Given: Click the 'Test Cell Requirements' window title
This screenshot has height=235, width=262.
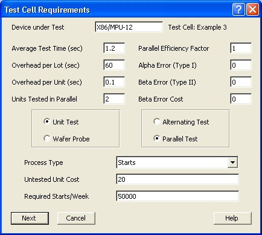Looking at the screenshot, I should coord(47,10).
